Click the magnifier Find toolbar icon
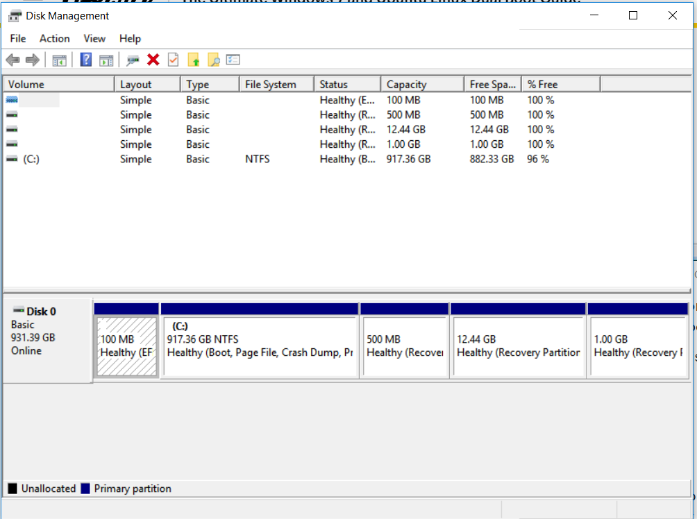 214,60
